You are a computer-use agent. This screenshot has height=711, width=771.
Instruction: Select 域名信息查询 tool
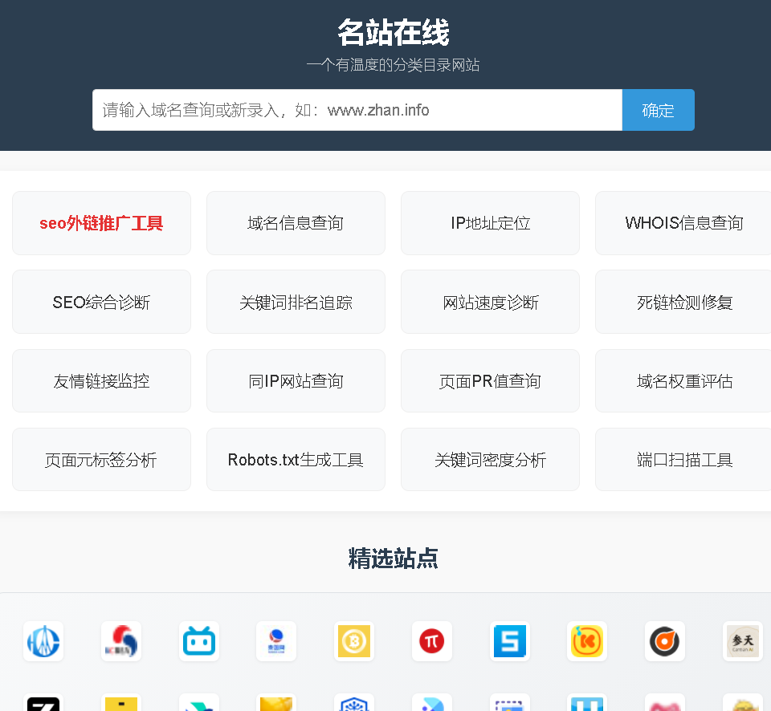tap(296, 223)
